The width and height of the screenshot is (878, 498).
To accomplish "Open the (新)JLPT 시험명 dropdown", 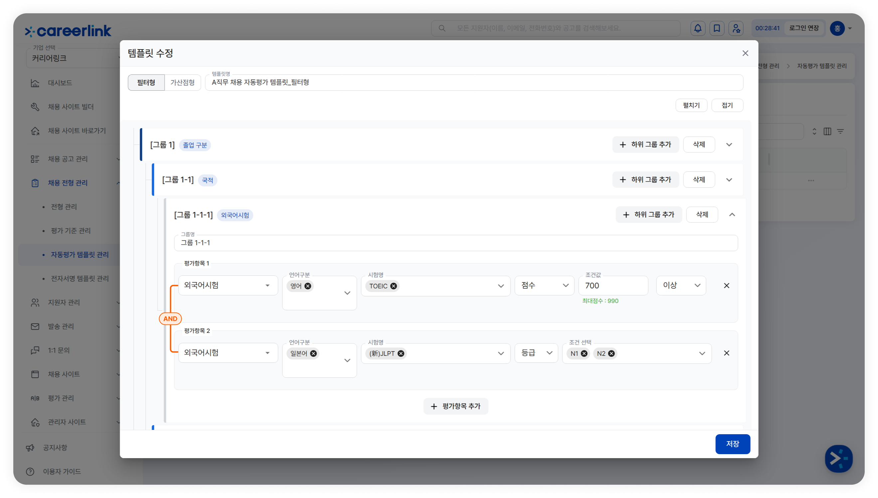I will [x=435, y=353].
